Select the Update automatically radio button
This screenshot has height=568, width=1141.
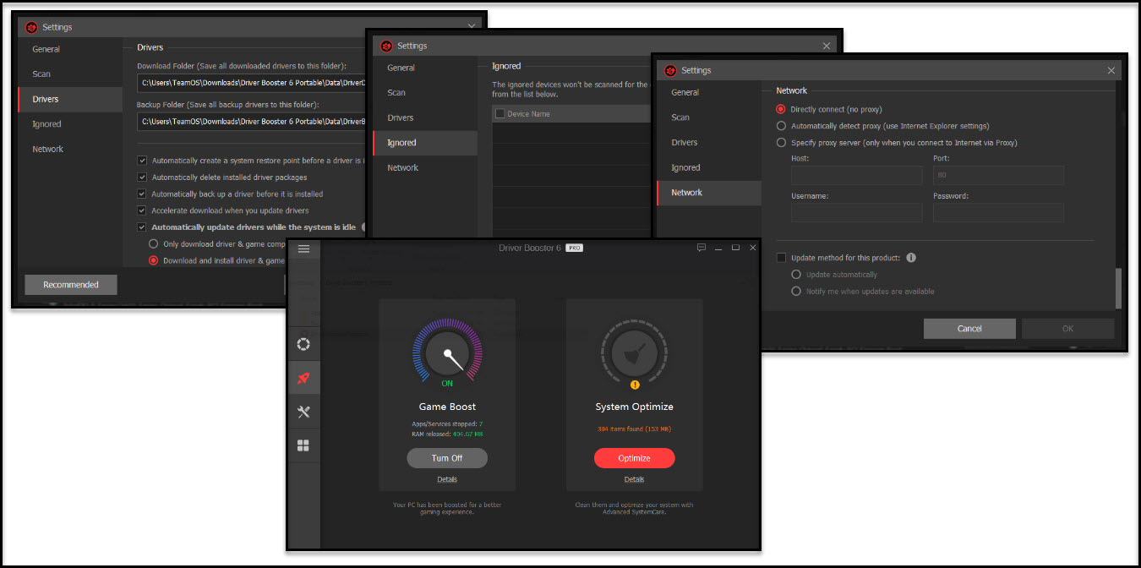(796, 275)
